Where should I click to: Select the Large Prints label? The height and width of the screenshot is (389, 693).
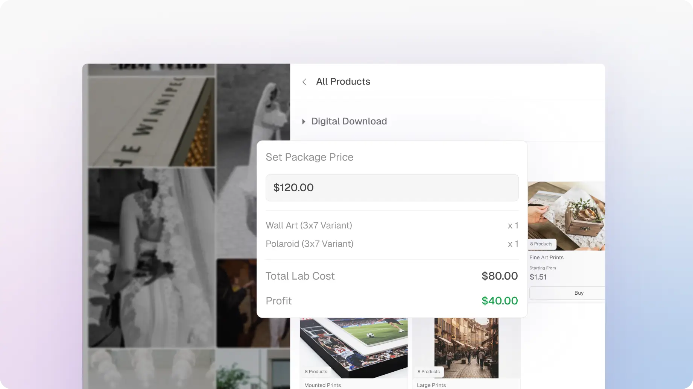tap(431, 385)
